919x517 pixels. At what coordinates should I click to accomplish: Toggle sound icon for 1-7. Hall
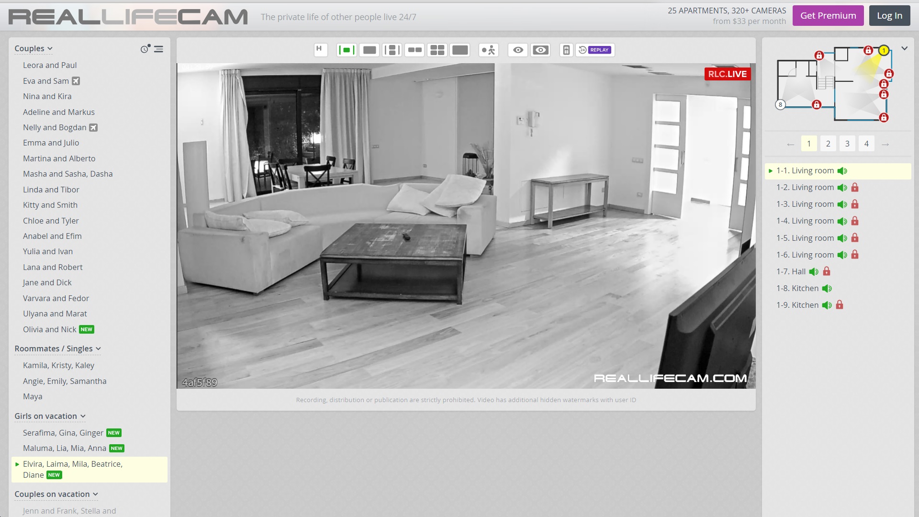click(x=814, y=272)
